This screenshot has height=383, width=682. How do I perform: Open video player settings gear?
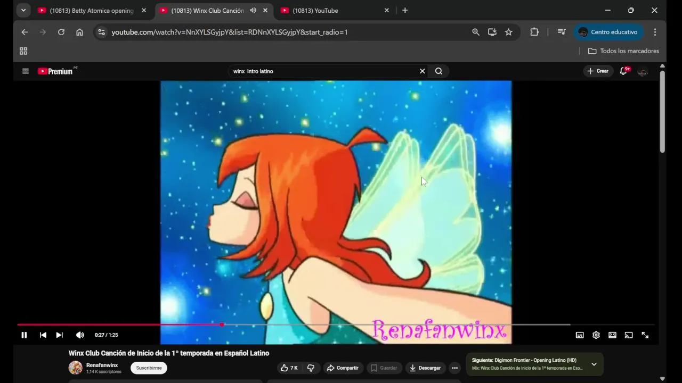click(596, 335)
